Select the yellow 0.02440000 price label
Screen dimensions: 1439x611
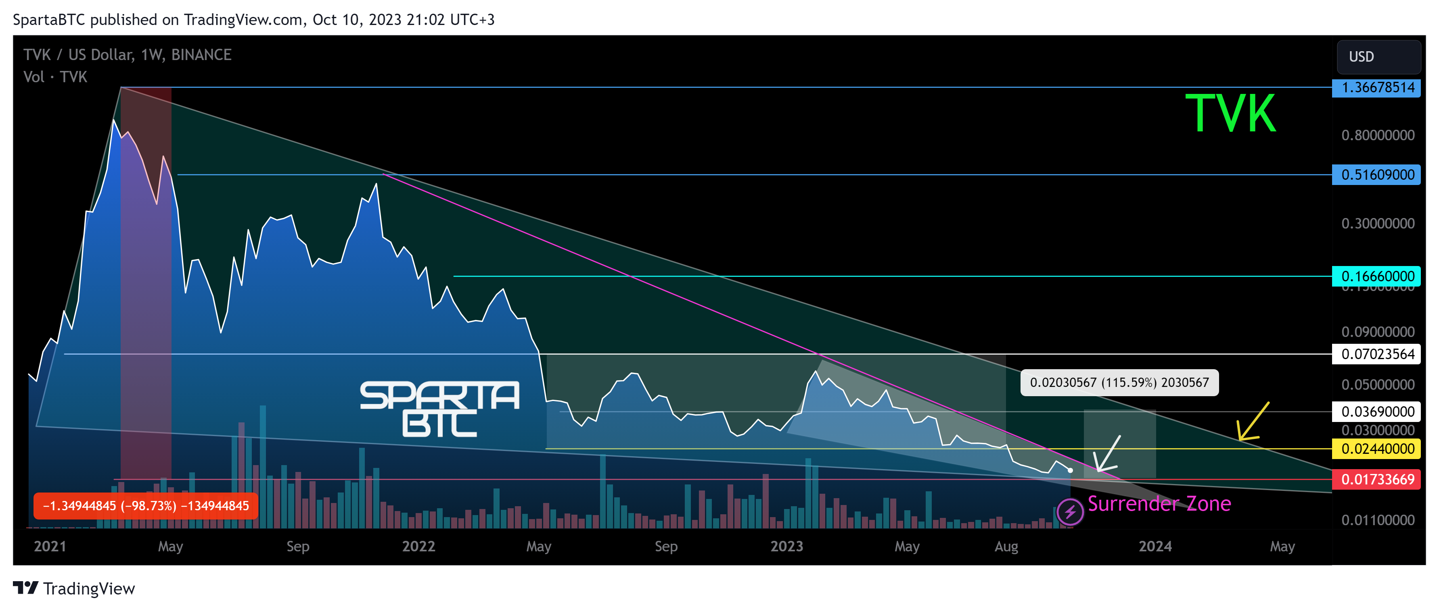click(x=1376, y=449)
